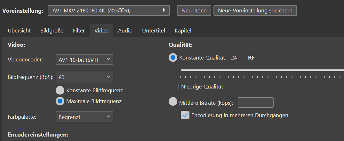Click the Neu laden button
344x141 pixels.
194,11
